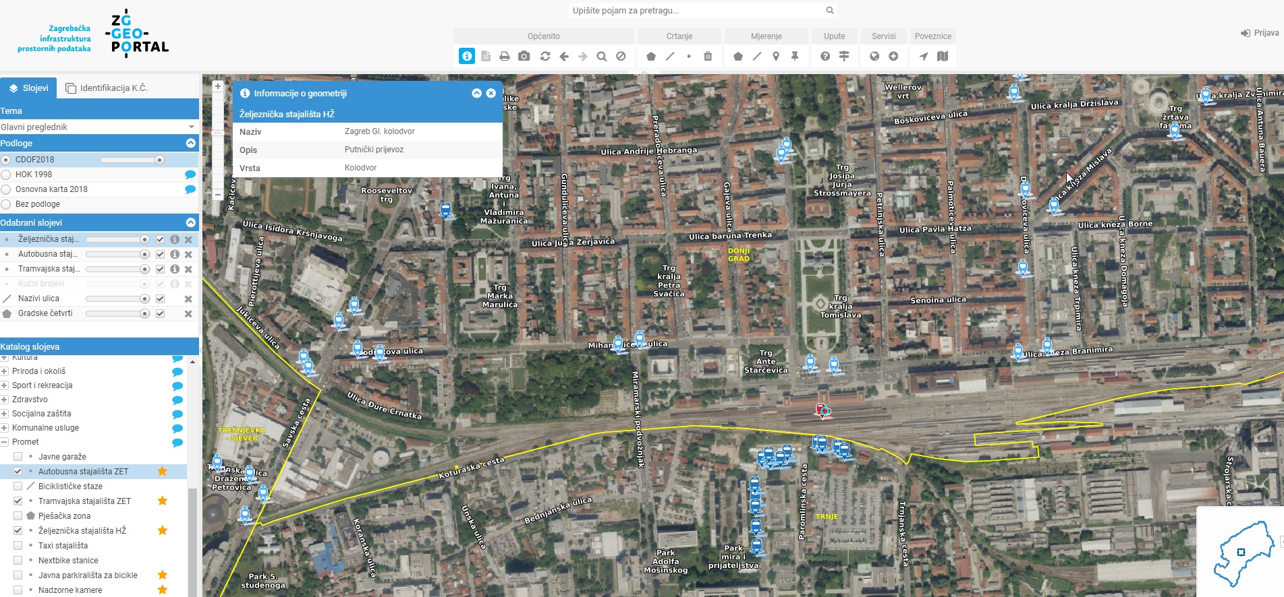Collapse the Podloge section
The image size is (1284, 597).
(191, 143)
